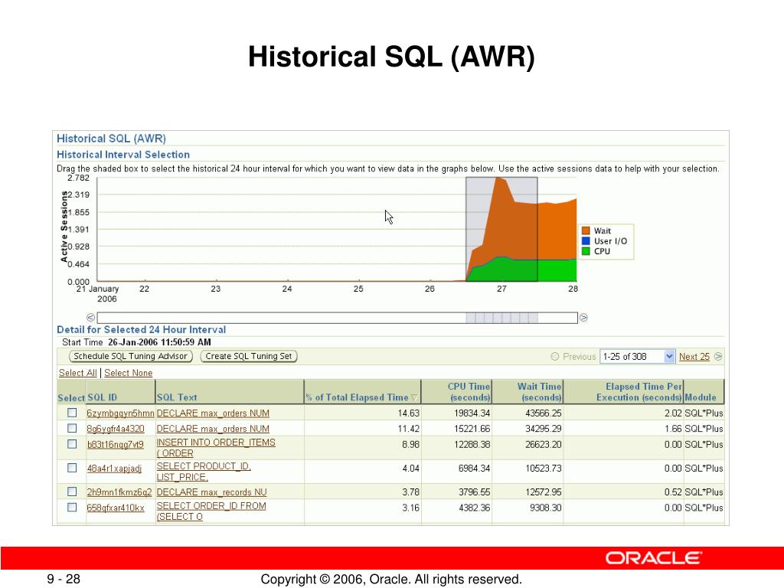Viewport: 784px width, 588px height.
Task: Click the sort triangle on % of Total Elapsed Time
Action: pyautogui.click(x=414, y=397)
